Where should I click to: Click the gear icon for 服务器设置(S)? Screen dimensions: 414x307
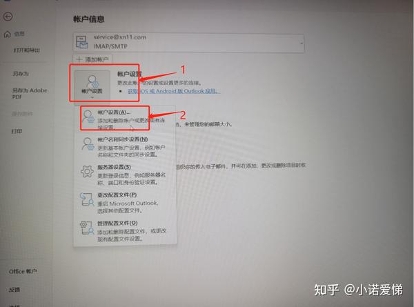click(x=87, y=172)
